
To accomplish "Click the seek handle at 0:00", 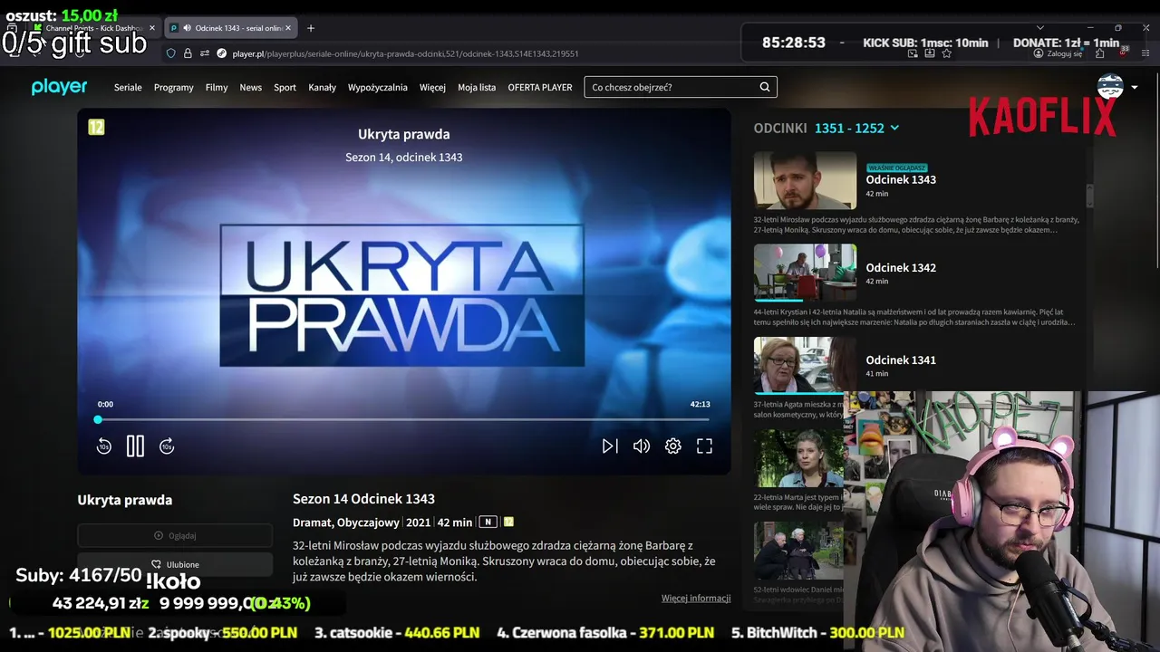I will [x=98, y=419].
